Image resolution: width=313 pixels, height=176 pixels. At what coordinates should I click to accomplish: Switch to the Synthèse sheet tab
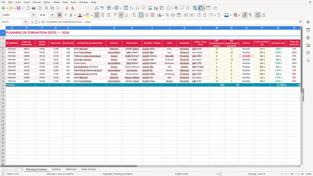(x=56, y=169)
